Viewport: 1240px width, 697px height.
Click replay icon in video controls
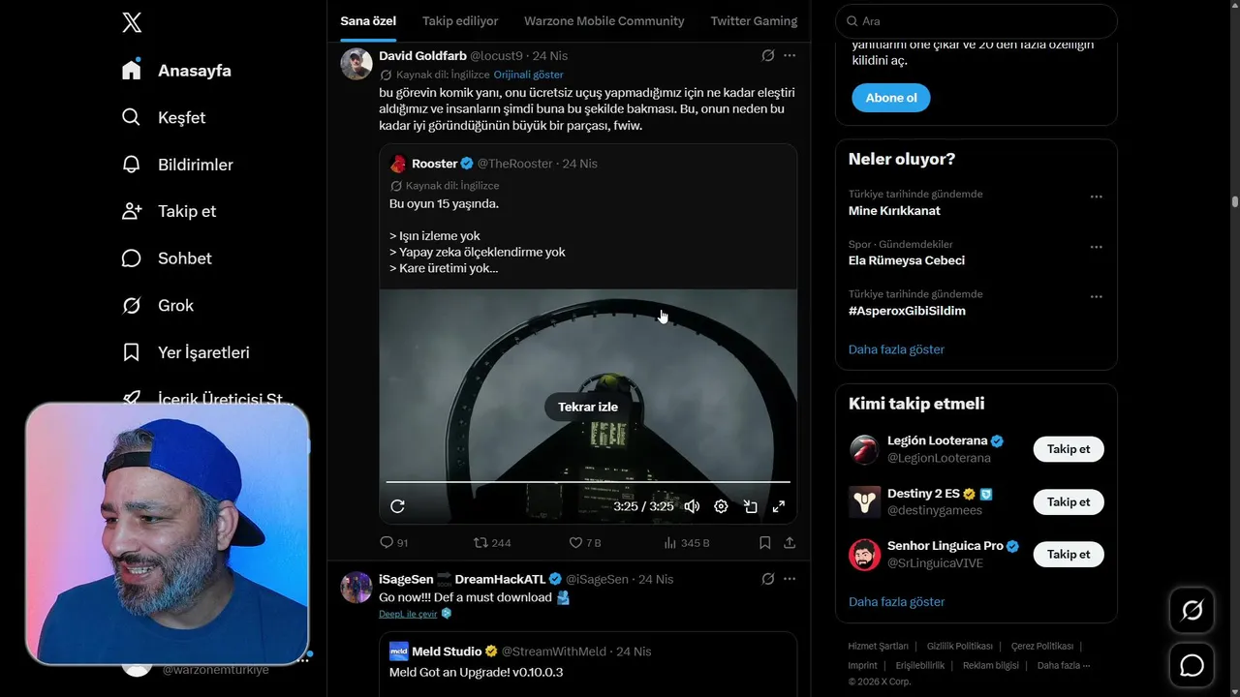397,506
